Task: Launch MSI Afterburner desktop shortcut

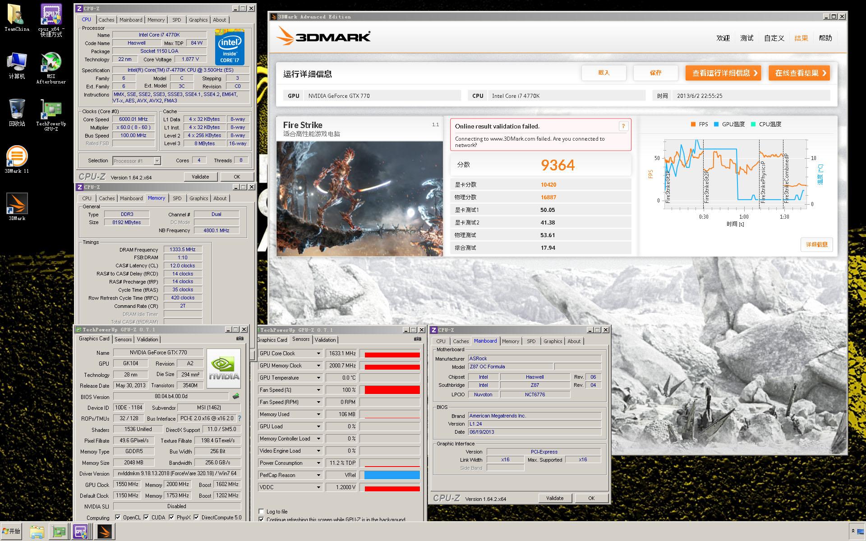Action: point(51,68)
